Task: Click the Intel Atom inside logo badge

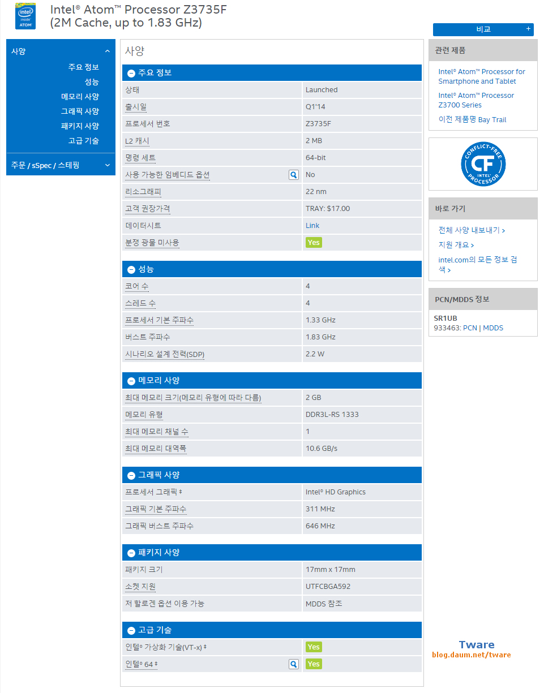Action: [25, 16]
